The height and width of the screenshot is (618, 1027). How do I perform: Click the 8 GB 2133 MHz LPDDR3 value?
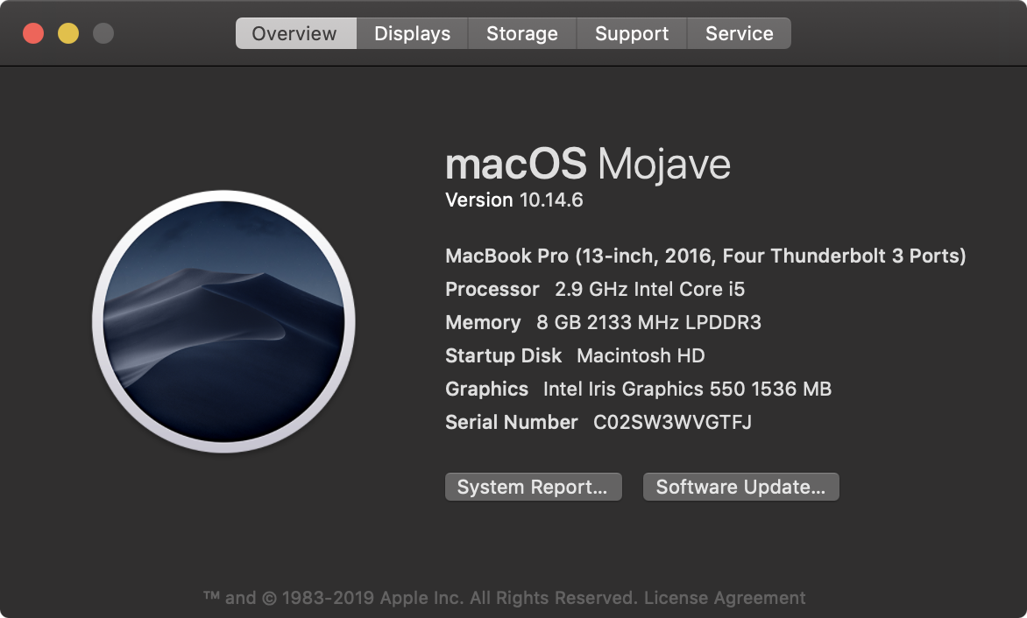click(648, 322)
